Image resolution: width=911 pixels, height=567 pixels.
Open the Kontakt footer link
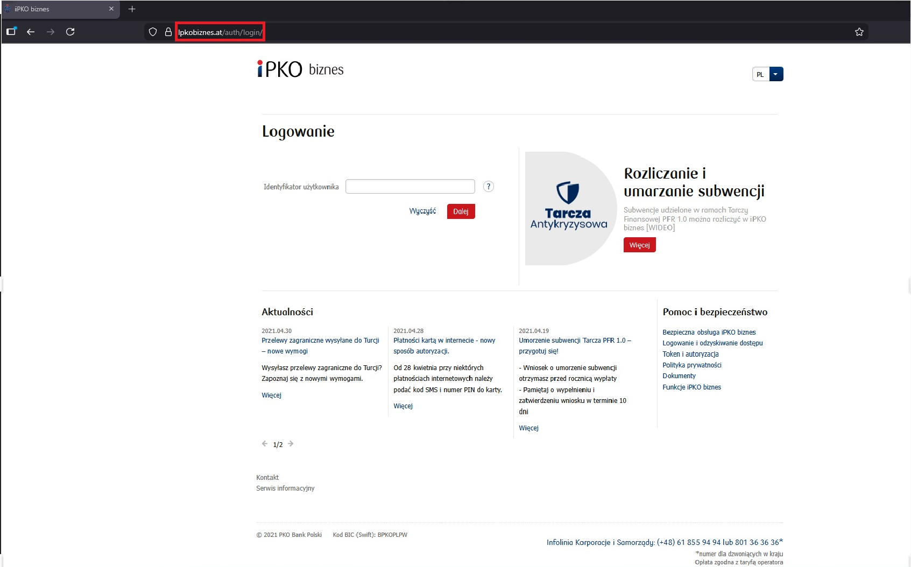coord(267,478)
